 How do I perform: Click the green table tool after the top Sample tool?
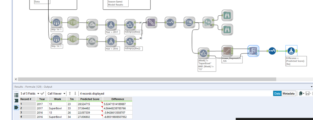[x=73, y=22]
